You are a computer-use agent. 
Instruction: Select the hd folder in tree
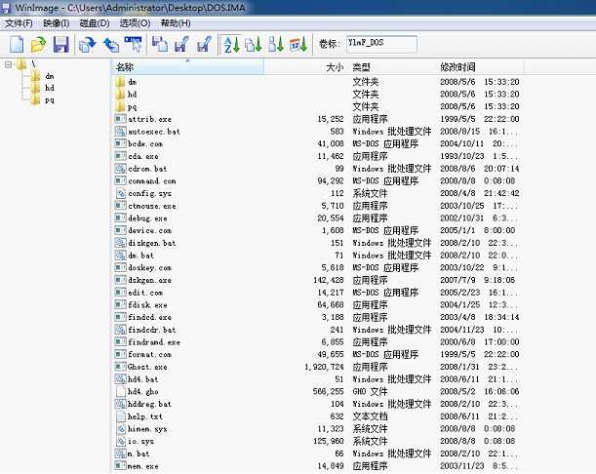(50, 88)
